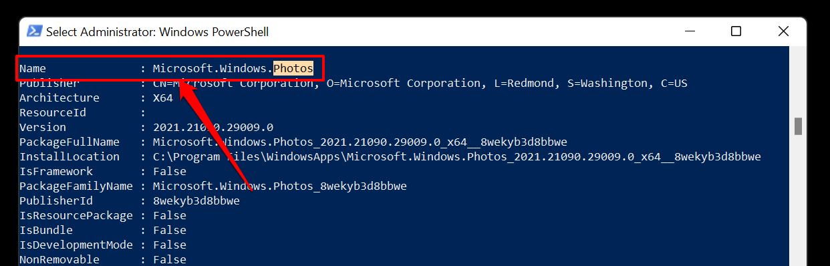
Task: Click the Name field label
Action: 33,68
